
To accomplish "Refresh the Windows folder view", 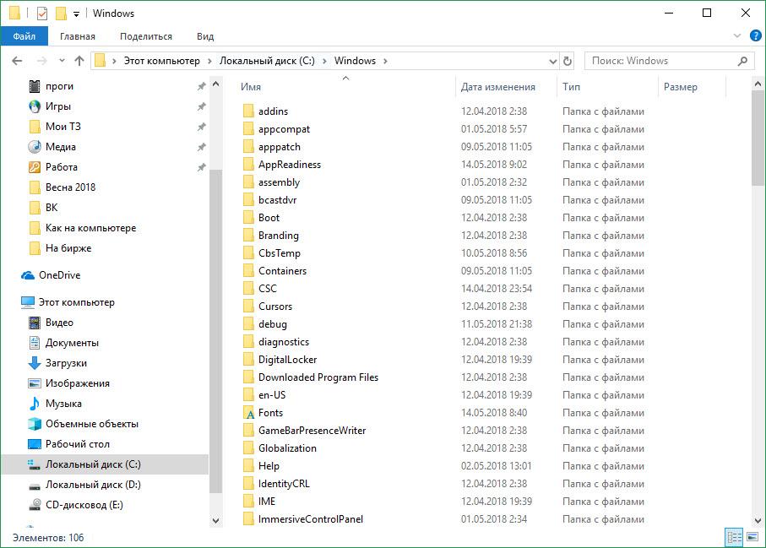I will tap(568, 61).
